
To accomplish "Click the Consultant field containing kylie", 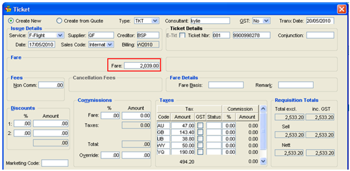I will pos(210,21).
